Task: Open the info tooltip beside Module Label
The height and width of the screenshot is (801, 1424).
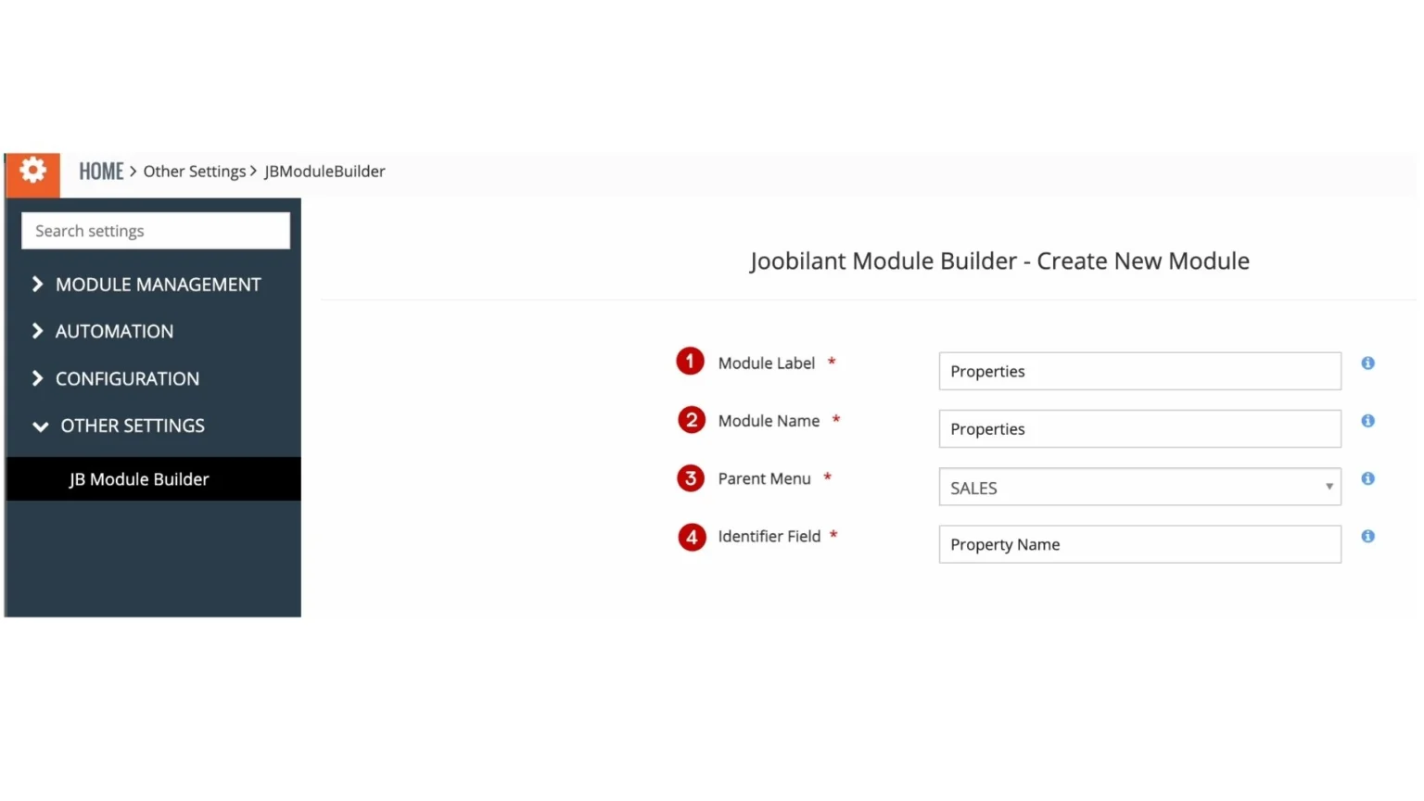Action: (x=1367, y=363)
